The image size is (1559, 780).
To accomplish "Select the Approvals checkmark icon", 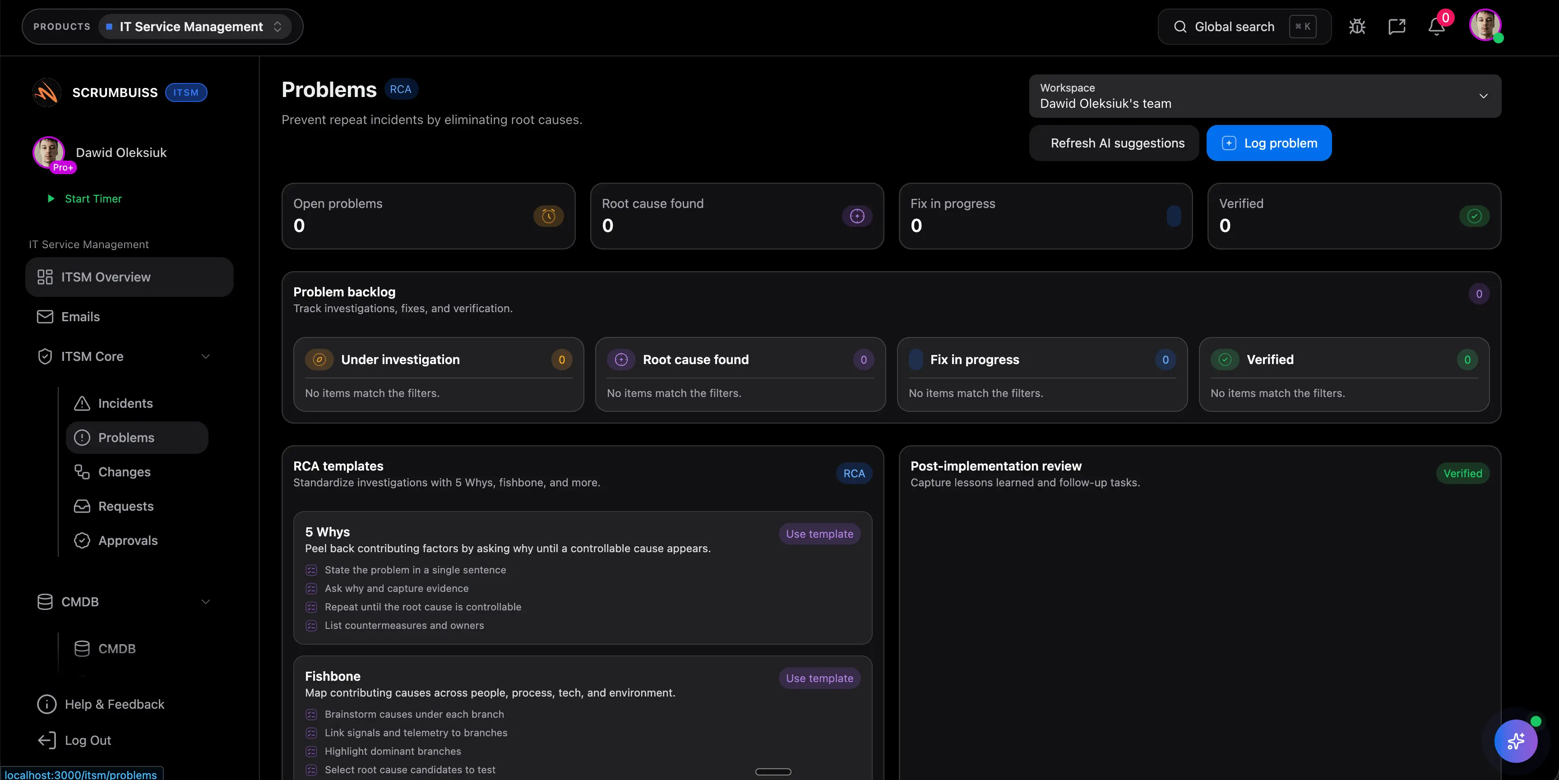I will point(82,541).
